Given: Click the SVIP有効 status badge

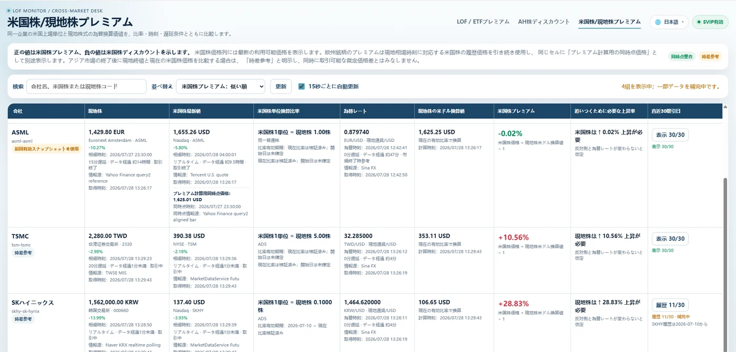Looking at the screenshot, I should [710, 22].
